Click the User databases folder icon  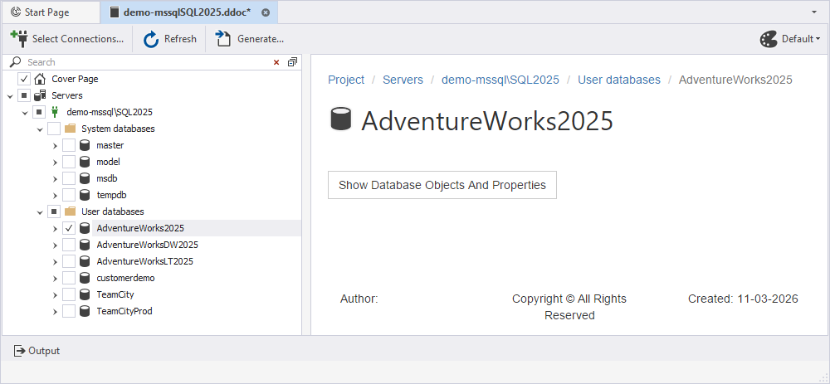click(70, 211)
